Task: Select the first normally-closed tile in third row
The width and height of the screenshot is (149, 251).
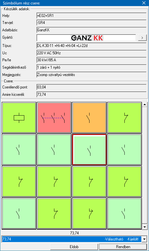Action: [x=19, y=182]
